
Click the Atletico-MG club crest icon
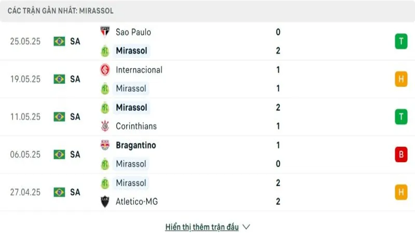(x=105, y=201)
